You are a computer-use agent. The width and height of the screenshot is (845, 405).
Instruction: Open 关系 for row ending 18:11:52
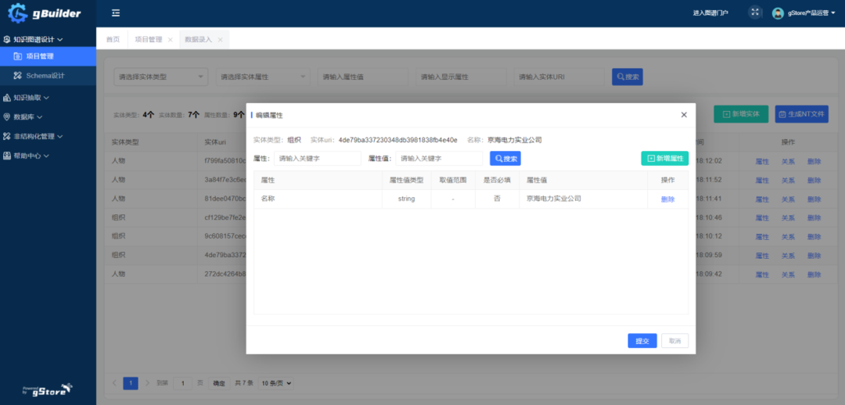(x=788, y=180)
